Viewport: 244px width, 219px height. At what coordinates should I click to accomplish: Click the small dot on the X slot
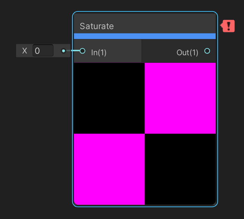[x=63, y=51]
